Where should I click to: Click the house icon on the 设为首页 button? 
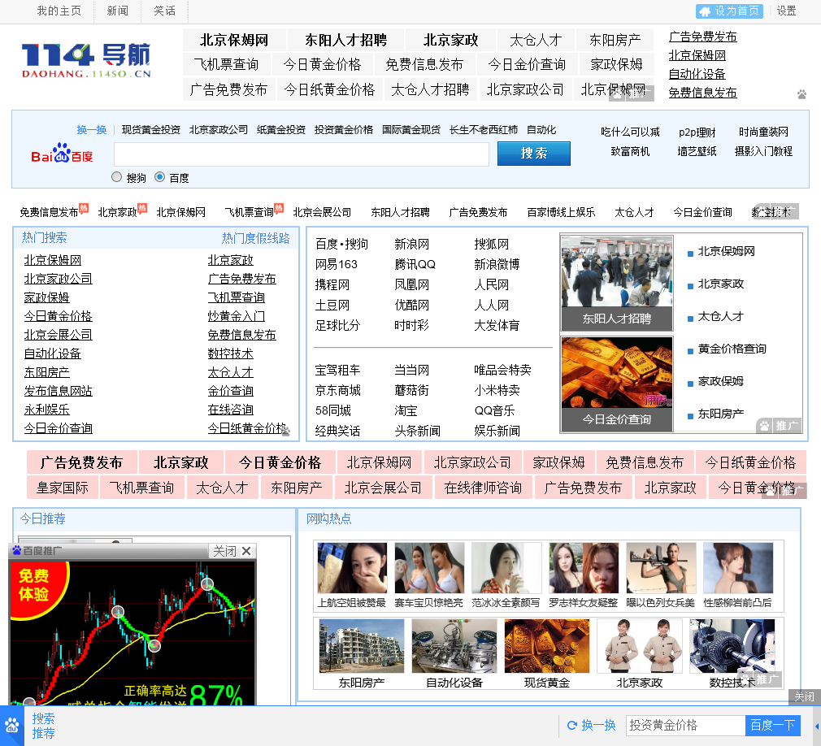pyautogui.click(x=706, y=11)
